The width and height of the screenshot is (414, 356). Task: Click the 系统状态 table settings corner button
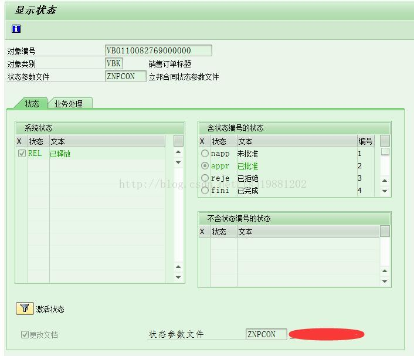tap(178, 141)
